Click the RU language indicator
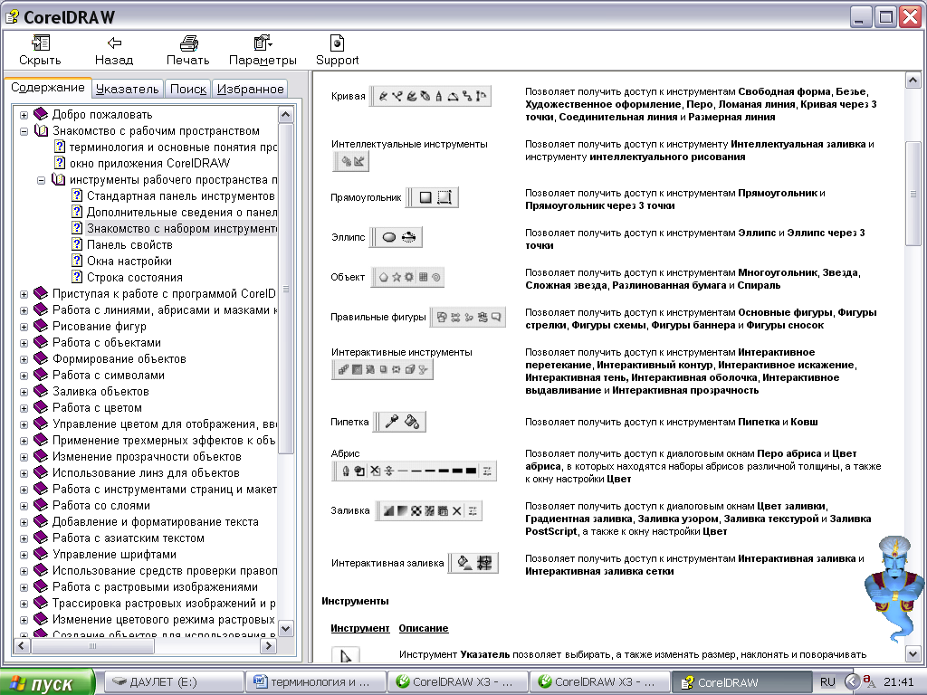This screenshot has width=927, height=695. (x=827, y=682)
